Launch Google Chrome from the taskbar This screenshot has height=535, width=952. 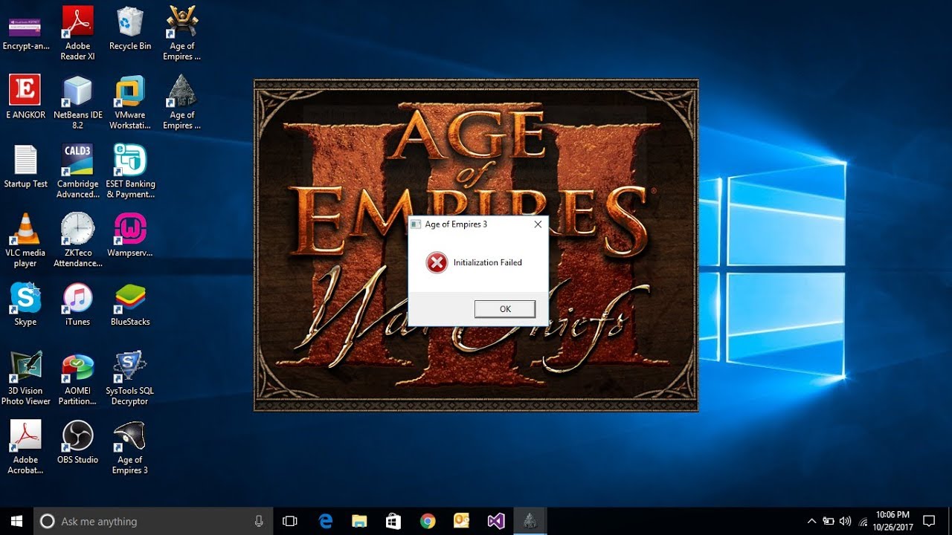[x=428, y=521]
